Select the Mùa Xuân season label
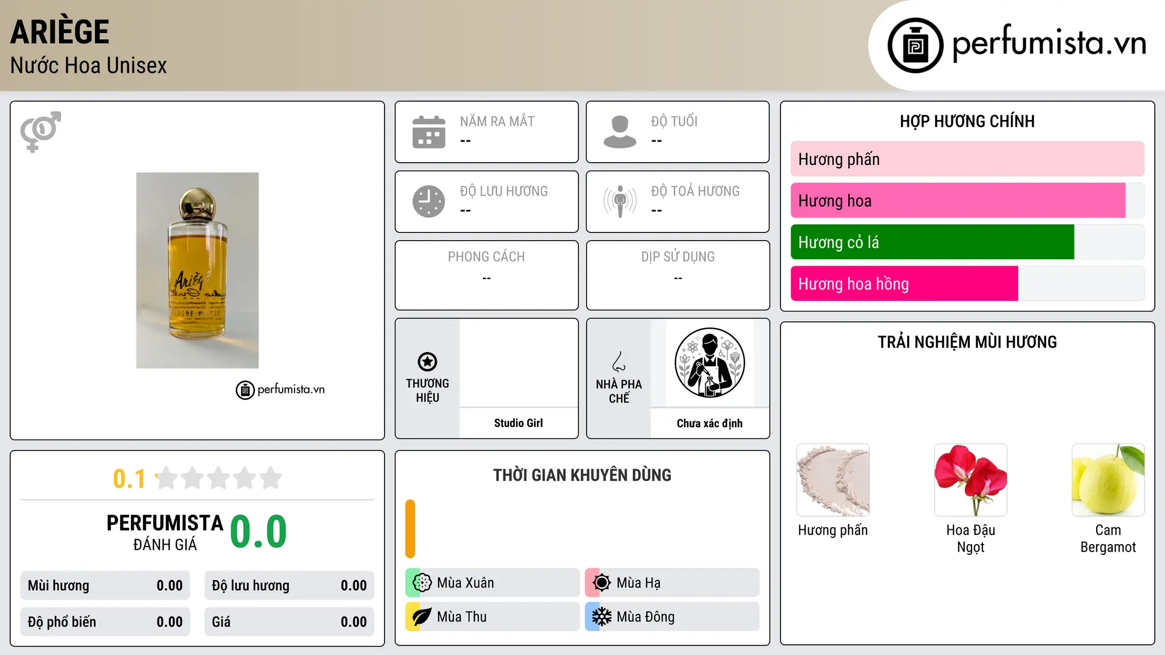 pos(465,583)
